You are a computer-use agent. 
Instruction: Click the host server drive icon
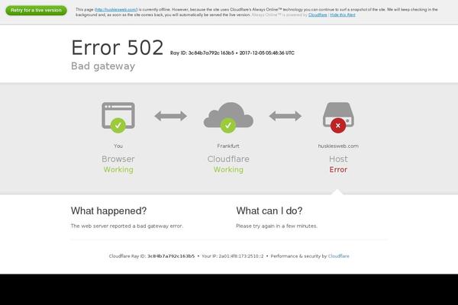[x=338, y=114]
